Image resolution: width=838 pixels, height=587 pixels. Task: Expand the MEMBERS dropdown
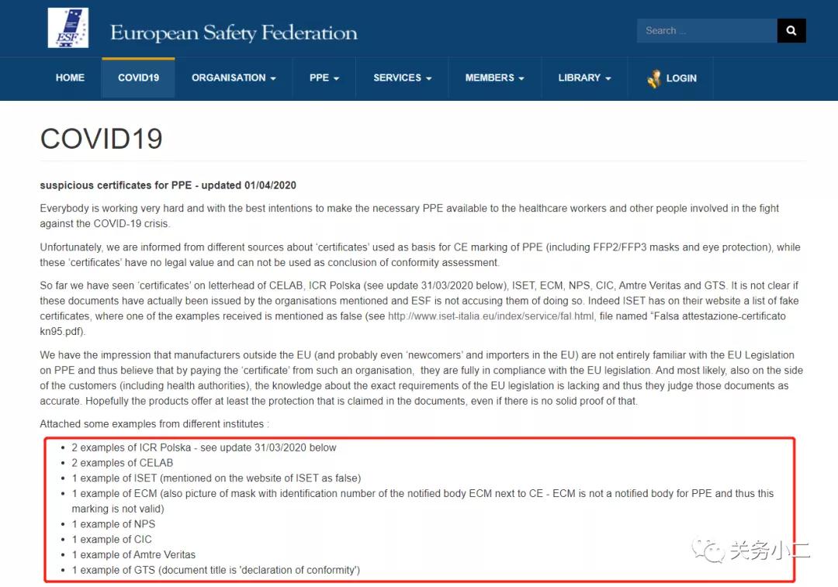494,78
